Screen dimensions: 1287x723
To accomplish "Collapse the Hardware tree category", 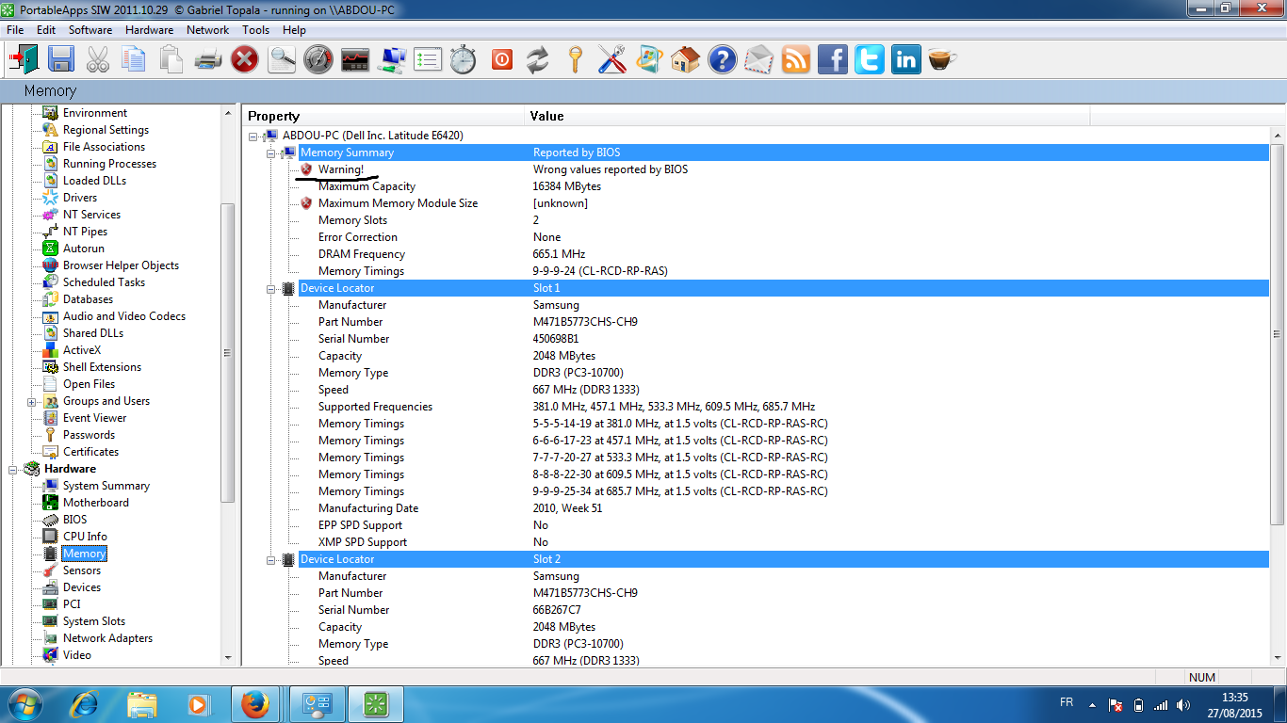I will [13, 469].
